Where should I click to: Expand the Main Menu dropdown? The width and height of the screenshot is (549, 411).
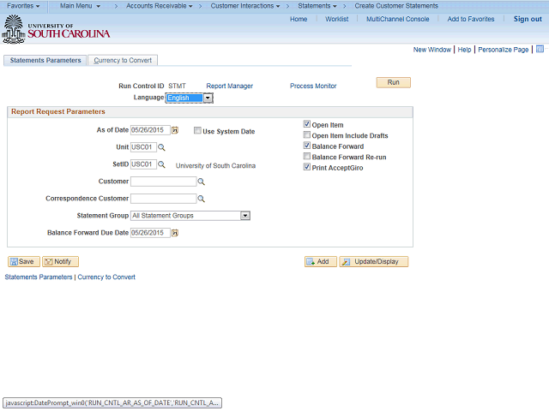click(80, 6)
